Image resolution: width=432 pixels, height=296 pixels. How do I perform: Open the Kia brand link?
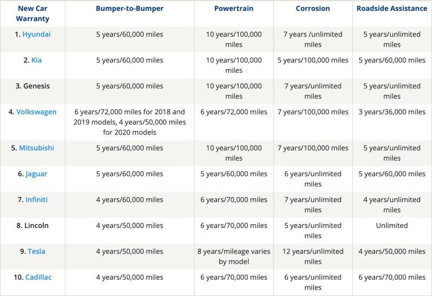click(36, 60)
